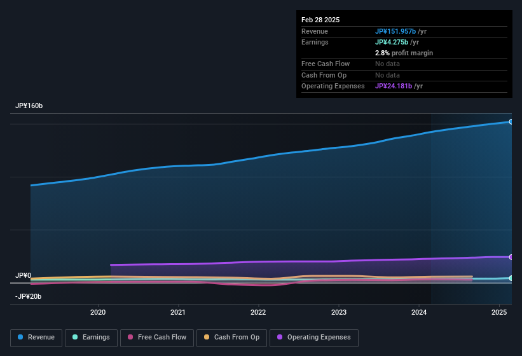Click the Revenue line endpoint marker

coord(511,122)
